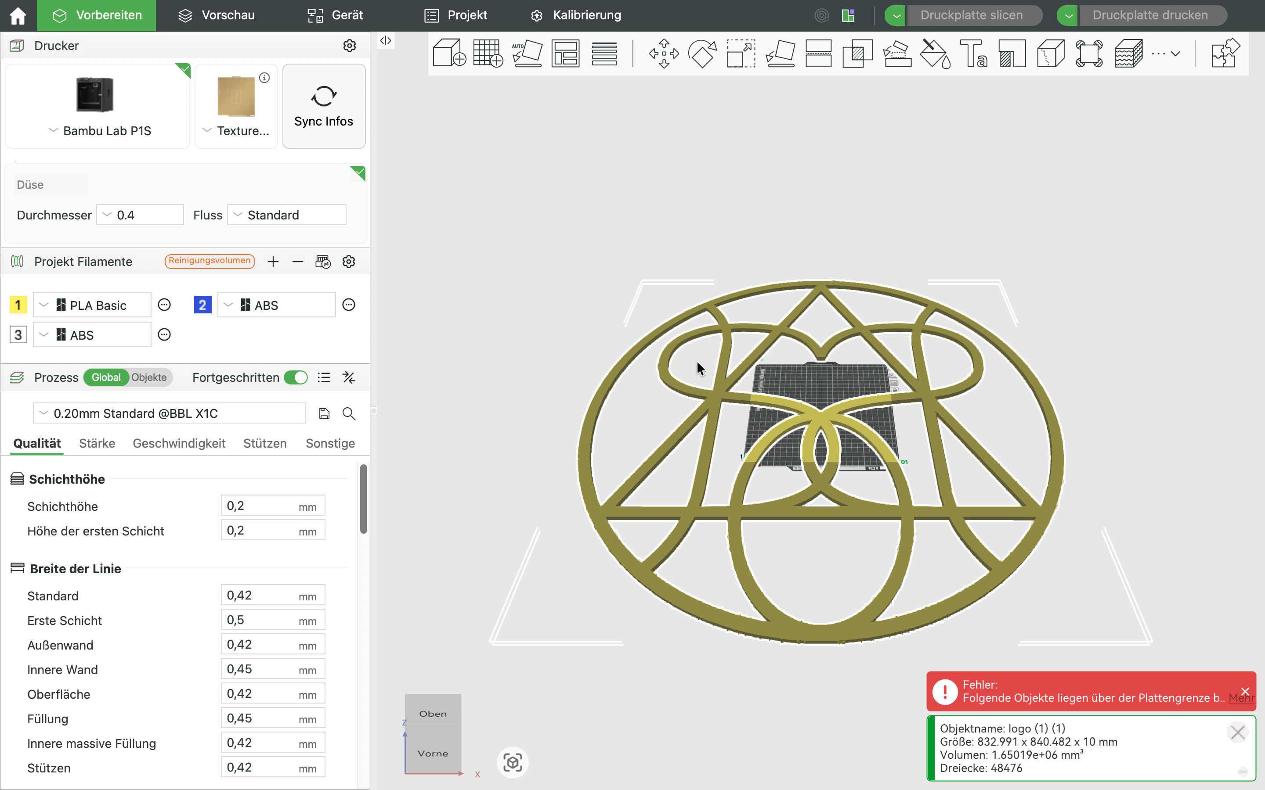Open the Assembly view puzzle icon
1265x790 pixels.
1225,53
